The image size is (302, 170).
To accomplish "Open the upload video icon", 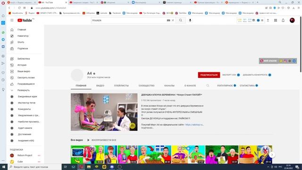I will (268, 20).
